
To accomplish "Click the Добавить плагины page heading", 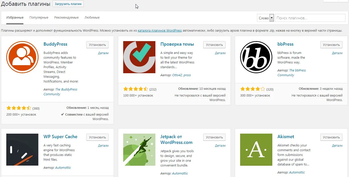I will 26,4.
